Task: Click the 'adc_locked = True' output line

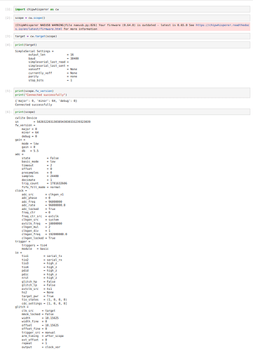Action: 39,209
